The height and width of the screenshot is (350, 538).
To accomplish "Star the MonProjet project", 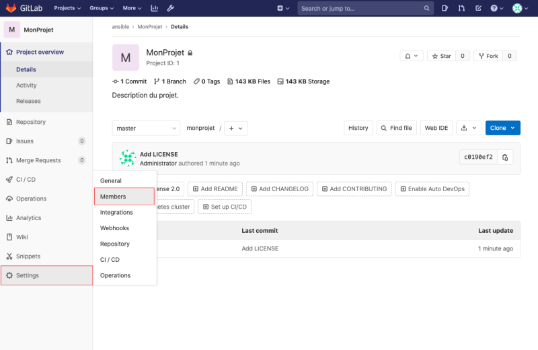I will click(x=441, y=56).
